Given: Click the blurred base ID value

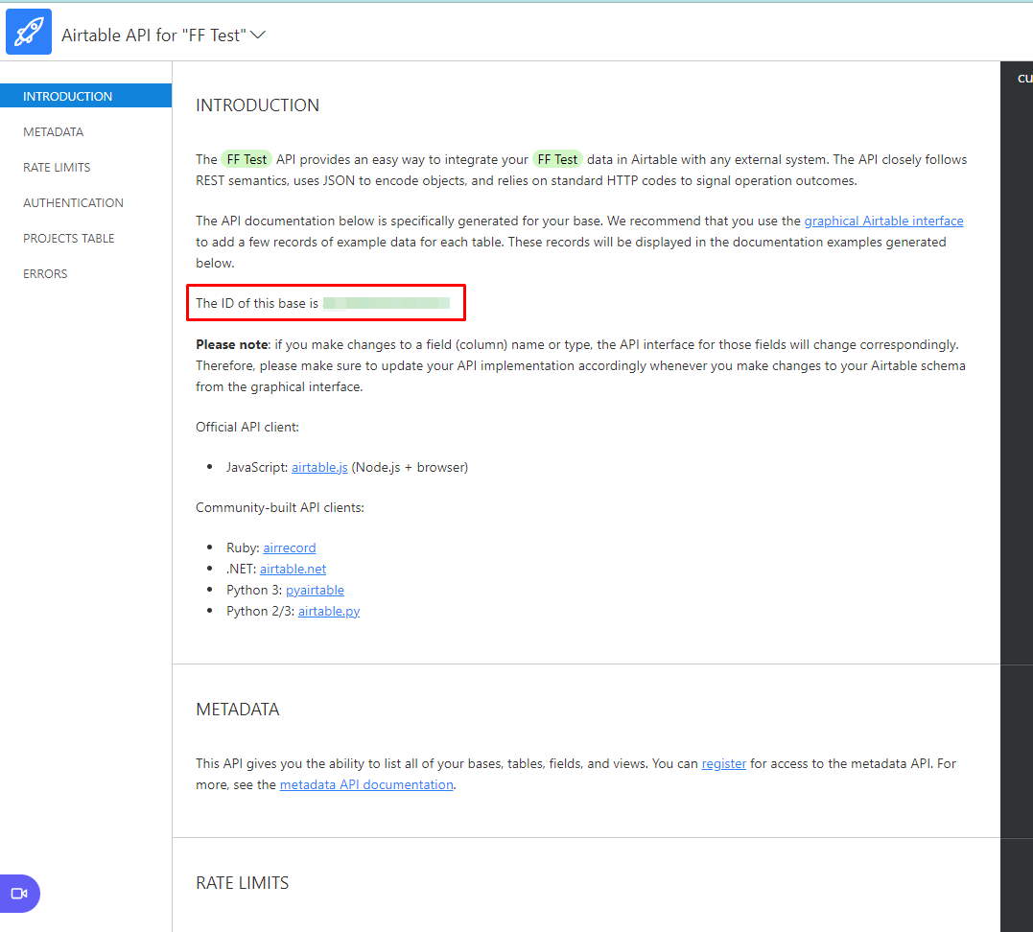Looking at the screenshot, I should (x=387, y=303).
